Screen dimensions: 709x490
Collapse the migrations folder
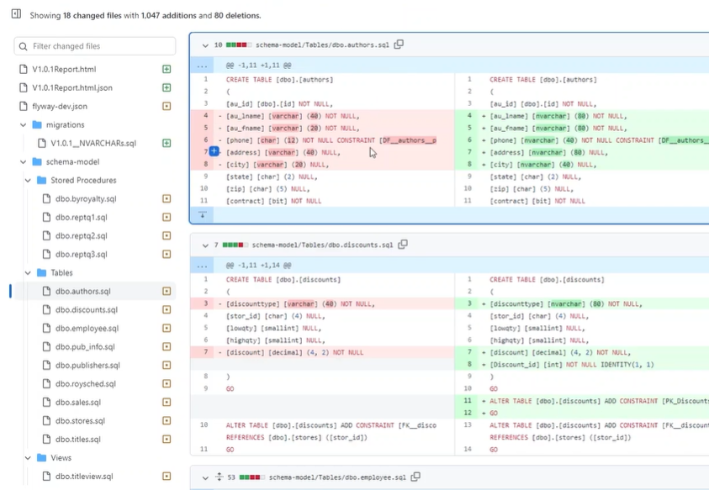pyautogui.click(x=24, y=124)
